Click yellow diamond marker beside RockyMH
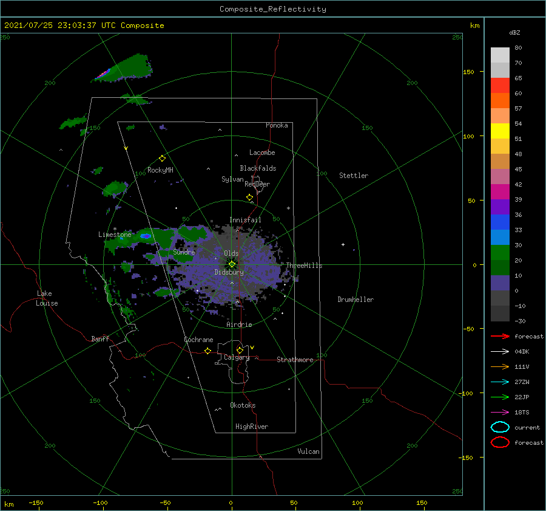Viewport: 546px width, 511px height. (x=162, y=159)
